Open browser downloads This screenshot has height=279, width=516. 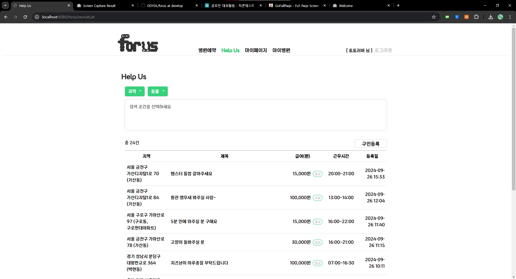(491, 17)
